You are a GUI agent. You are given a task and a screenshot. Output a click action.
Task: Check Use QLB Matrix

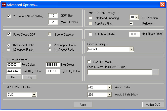pyautogui.click(x=89, y=62)
